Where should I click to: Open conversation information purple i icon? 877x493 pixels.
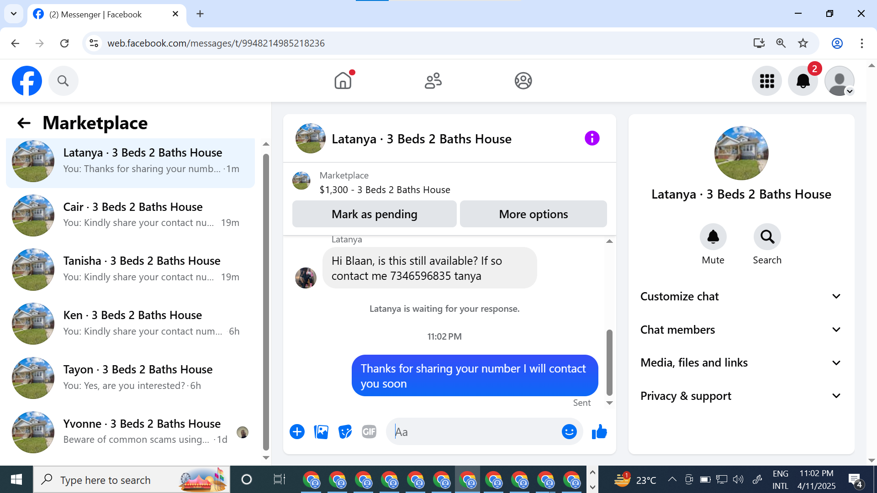(x=592, y=138)
